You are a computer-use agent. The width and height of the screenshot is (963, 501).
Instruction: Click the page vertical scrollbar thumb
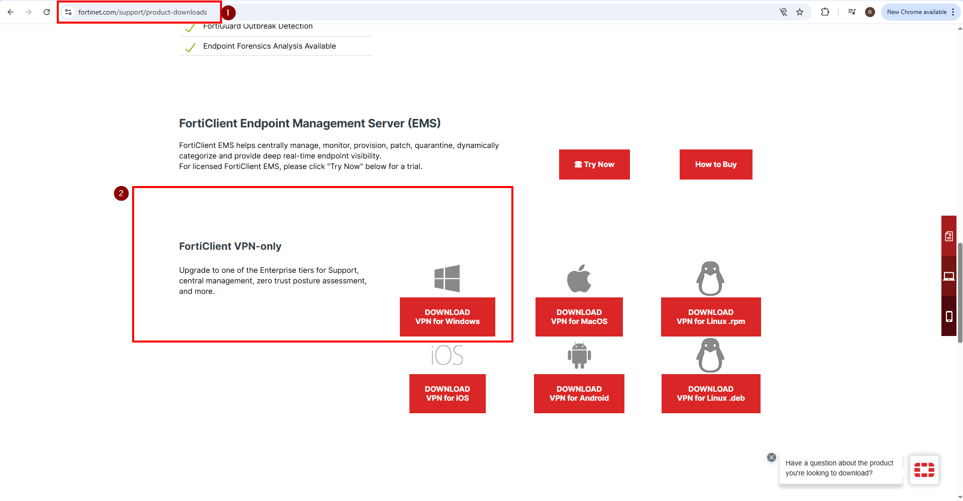pyautogui.click(x=960, y=292)
